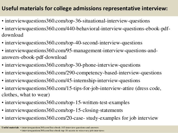Viewport: 178px width, 133px height.
Task: Open the 440-behavioral-interview-questions ebook link
Action: pos(88,29)
